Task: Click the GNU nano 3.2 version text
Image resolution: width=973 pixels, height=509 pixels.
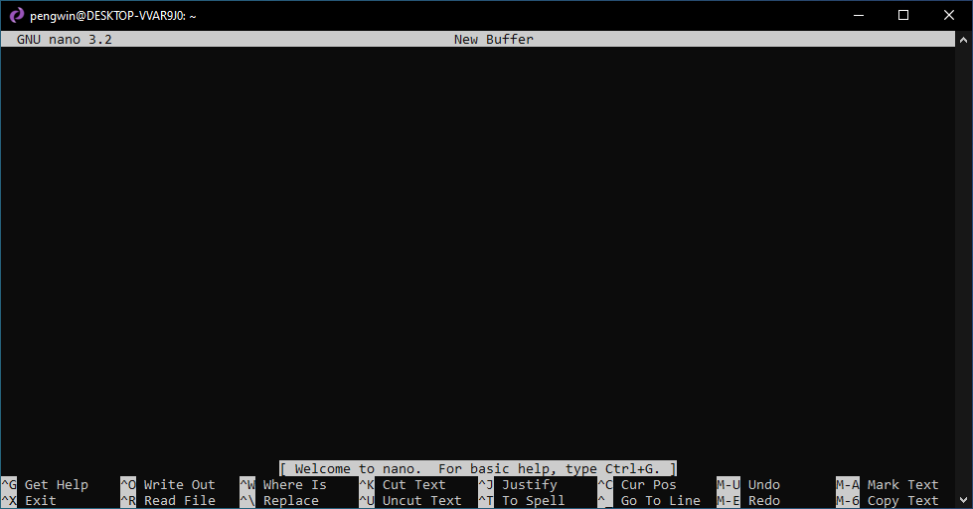Action: click(65, 39)
